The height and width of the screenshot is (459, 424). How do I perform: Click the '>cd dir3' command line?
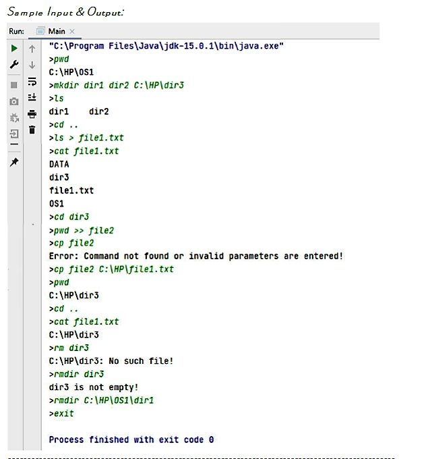pos(69,217)
